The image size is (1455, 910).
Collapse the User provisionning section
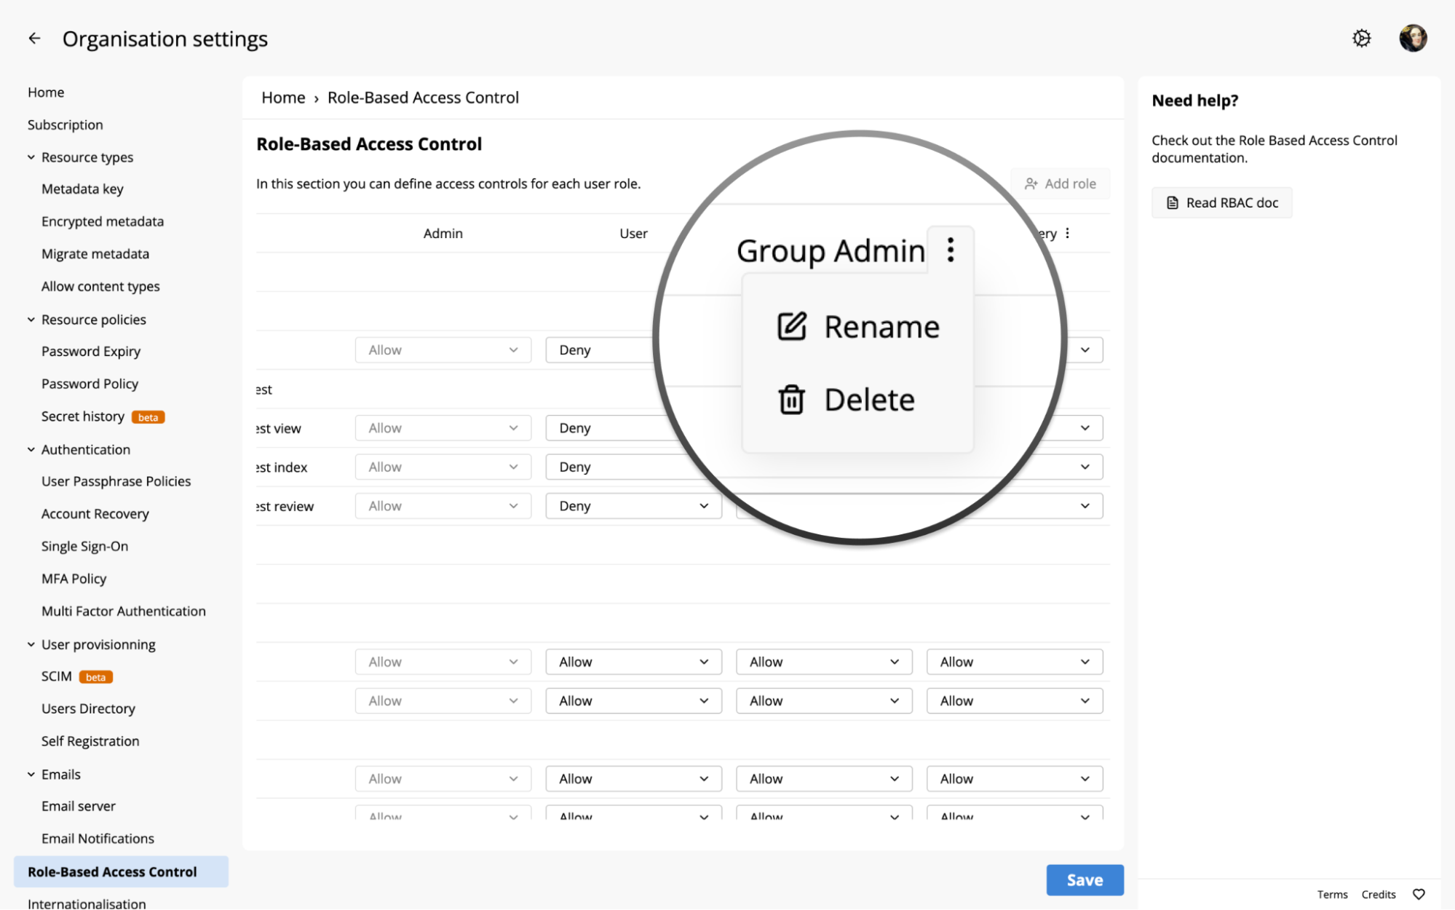click(31, 644)
